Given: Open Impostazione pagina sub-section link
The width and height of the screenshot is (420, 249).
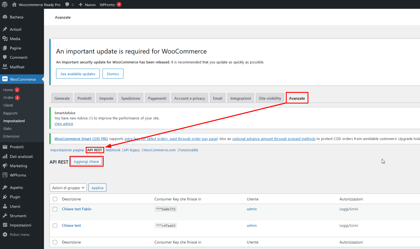Looking at the screenshot, I should click(67, 150).
